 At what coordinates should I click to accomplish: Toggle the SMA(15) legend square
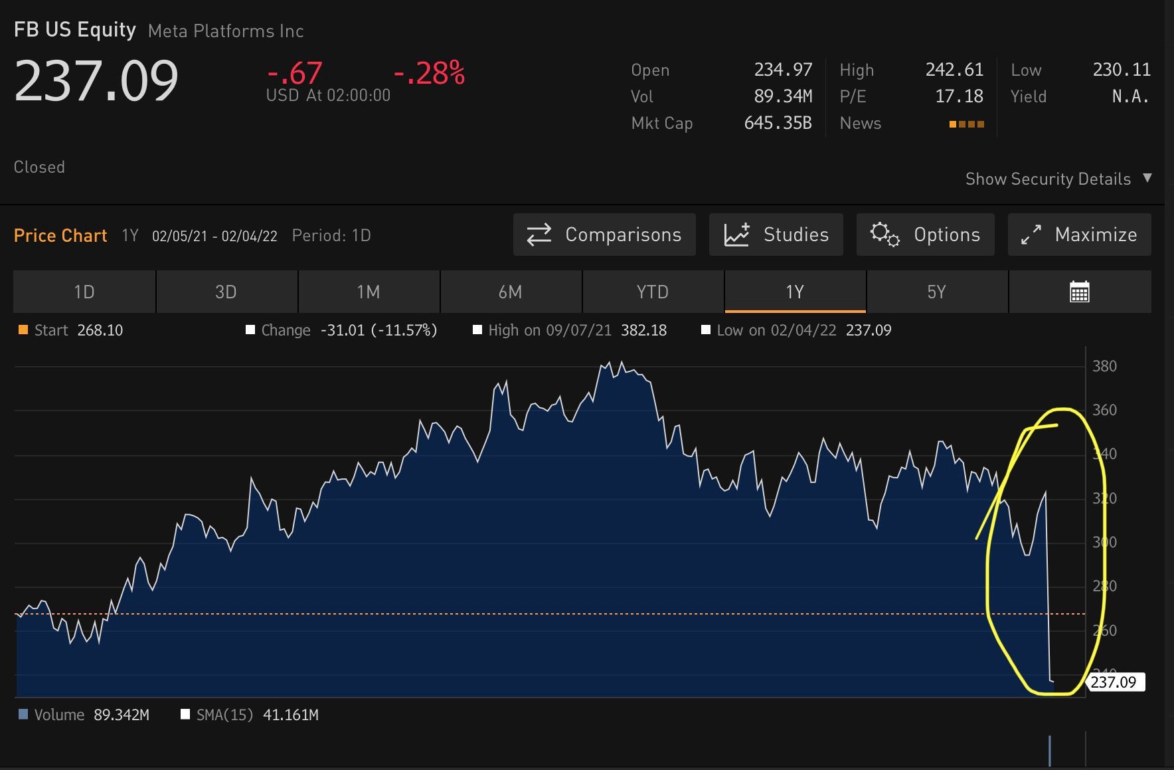[185, 715]
